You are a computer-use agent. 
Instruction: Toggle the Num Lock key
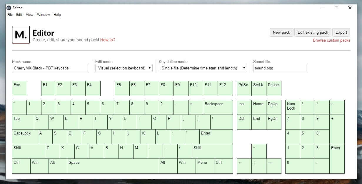pos(293,107)
